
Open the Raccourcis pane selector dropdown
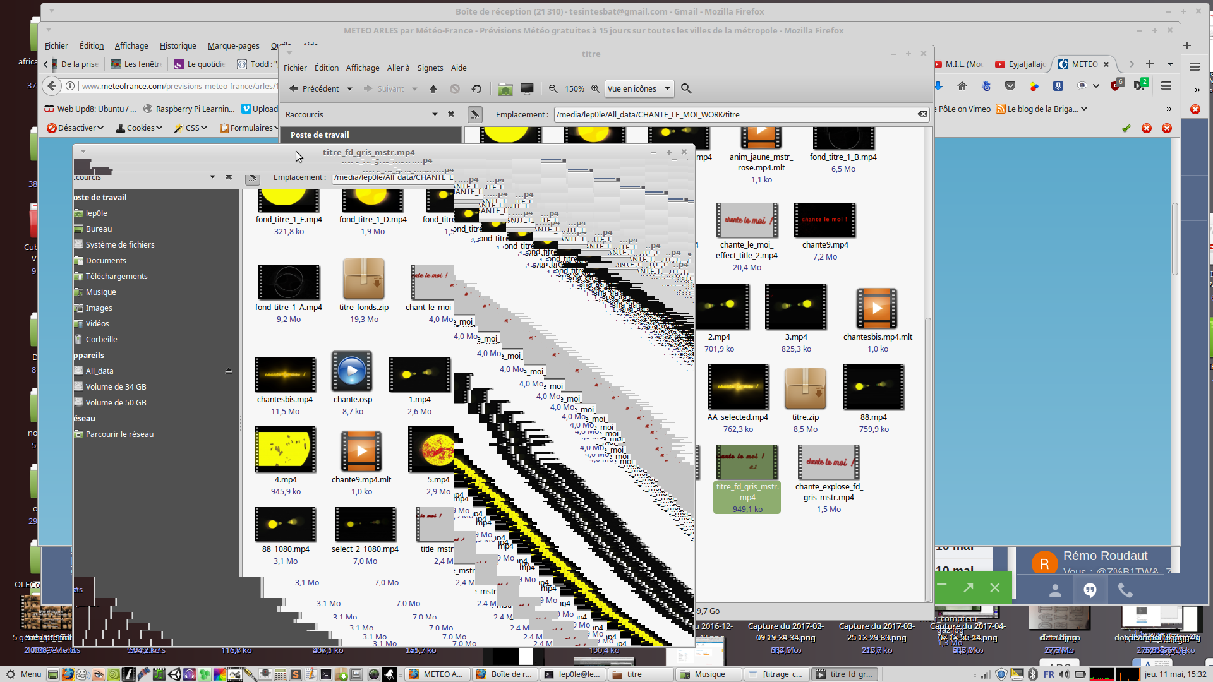pos(435,114)
